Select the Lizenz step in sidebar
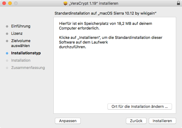Viewport: 182px width, 128px height. point(17,33)
